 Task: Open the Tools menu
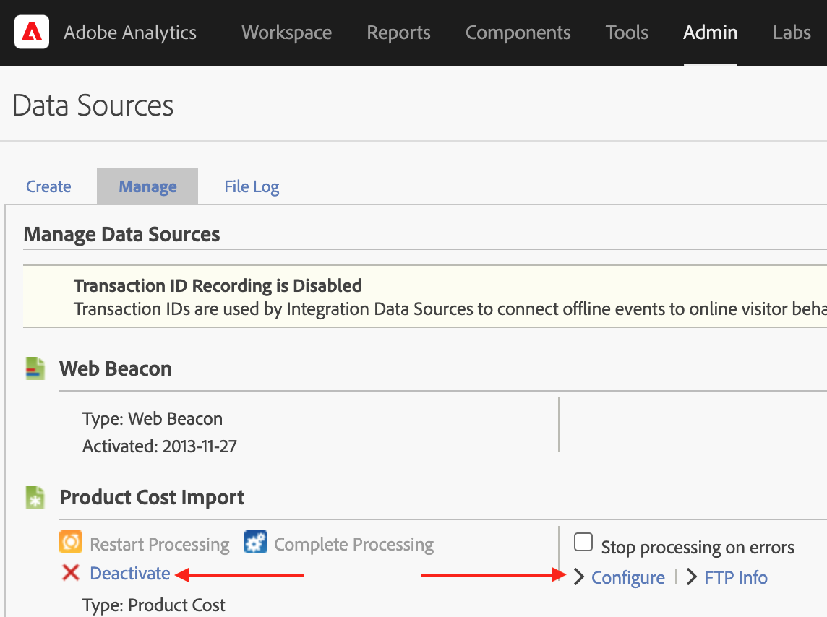click(x=627, y=33)
